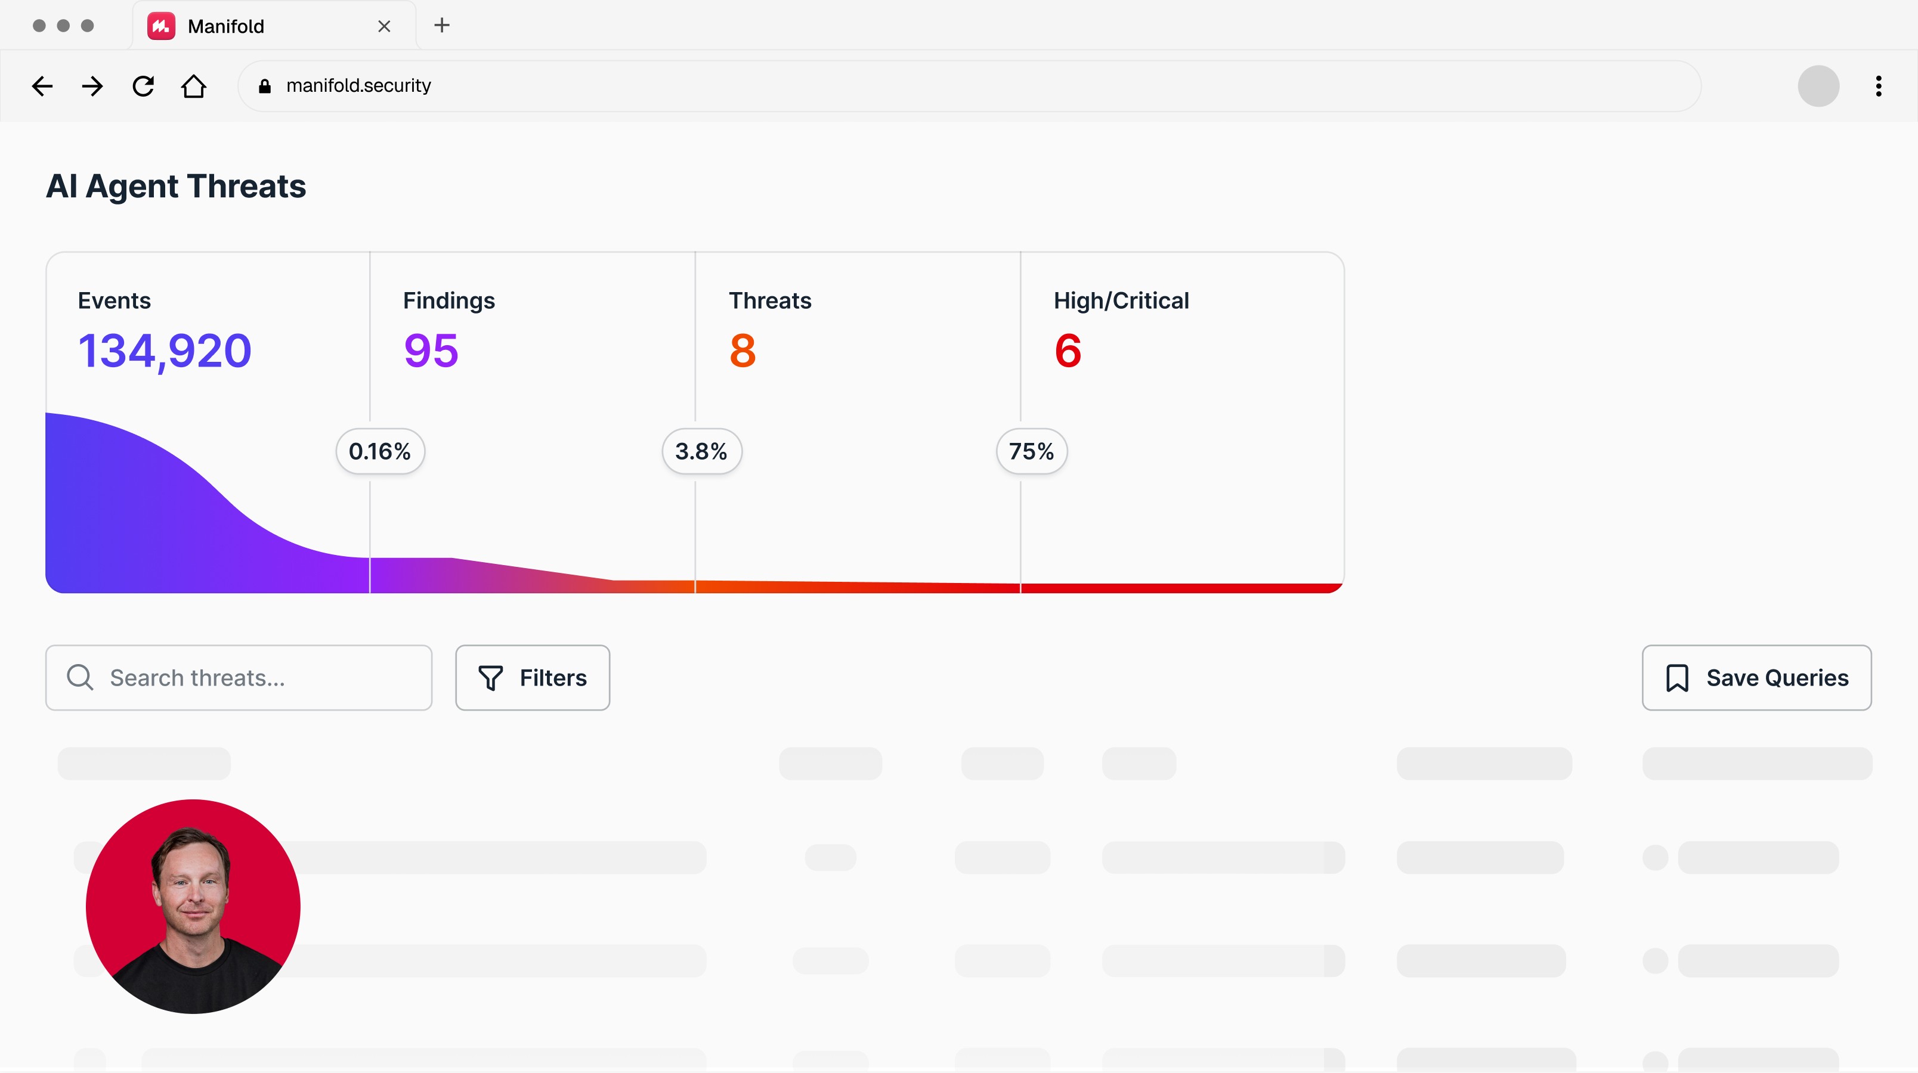Click the 0.16% conversion badge

point(380,451)
